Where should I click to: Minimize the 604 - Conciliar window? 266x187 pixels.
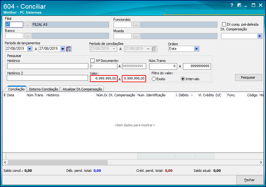[246, 6]
